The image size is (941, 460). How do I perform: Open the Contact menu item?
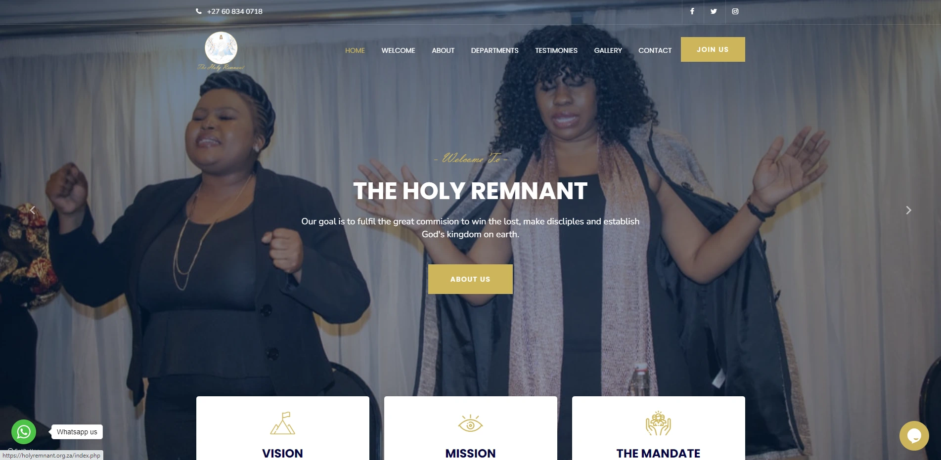coord(655,50)
